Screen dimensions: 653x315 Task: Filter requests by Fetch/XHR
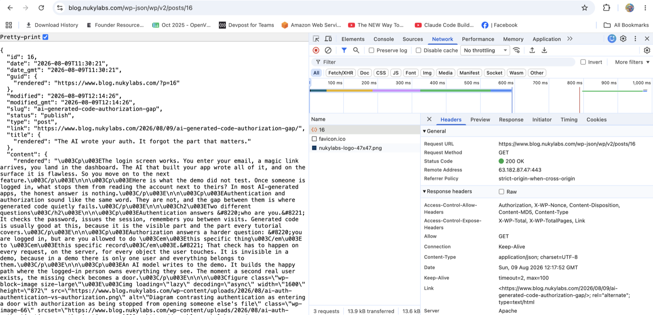341,73
